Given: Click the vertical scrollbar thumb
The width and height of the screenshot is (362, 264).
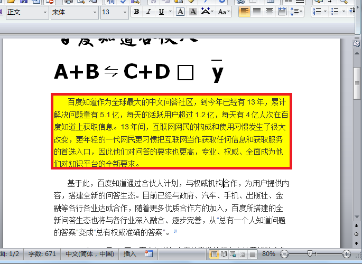Looking at the screenshot, I should pos(357,83).
